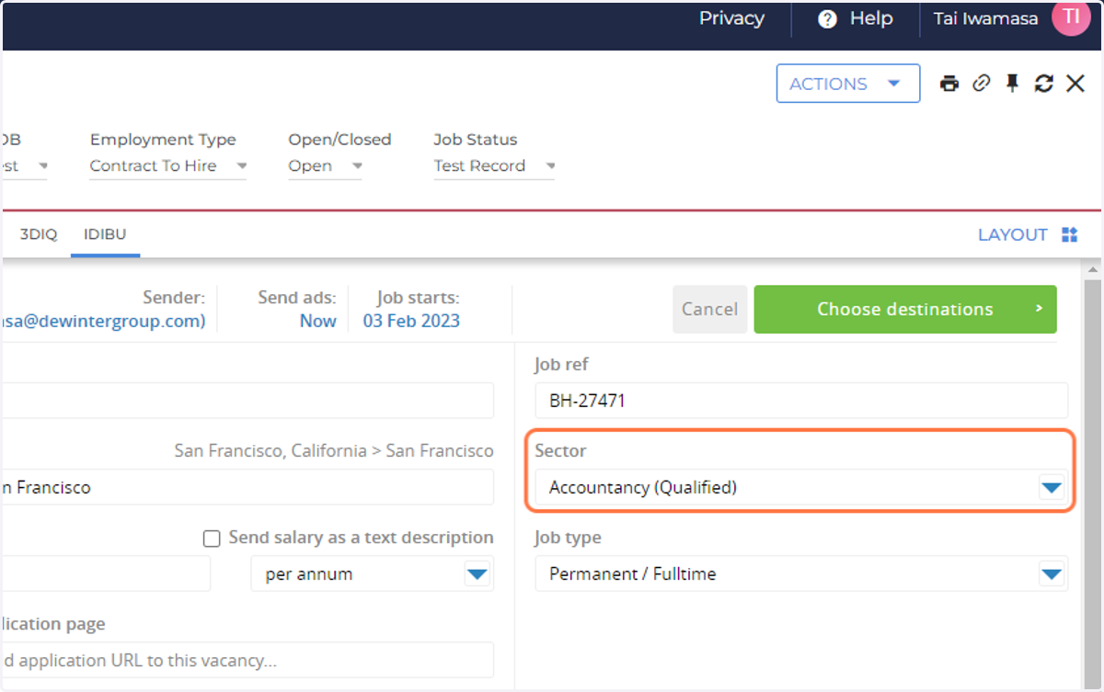Click the sender email link
The image size is (1104, 692).
103,322
